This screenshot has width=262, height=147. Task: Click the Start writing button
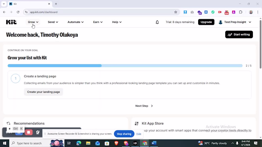[239, 35]
